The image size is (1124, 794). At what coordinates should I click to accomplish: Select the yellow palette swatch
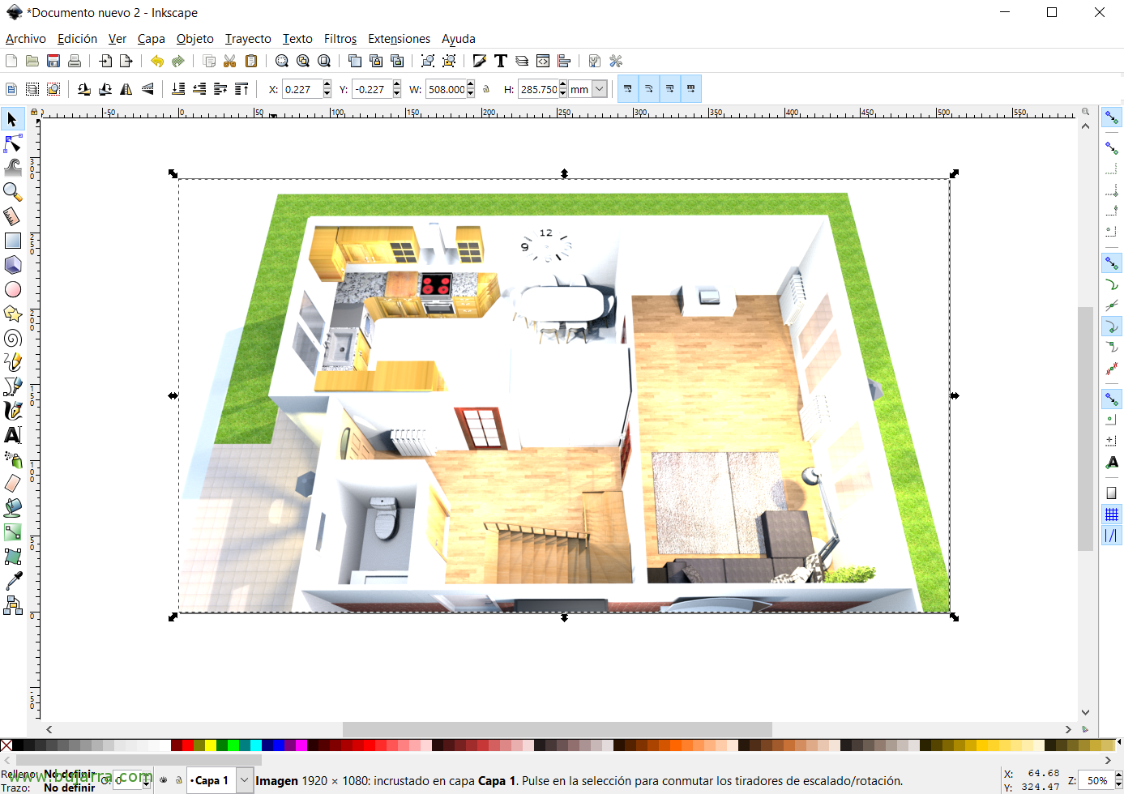click(x=211, y=745)
